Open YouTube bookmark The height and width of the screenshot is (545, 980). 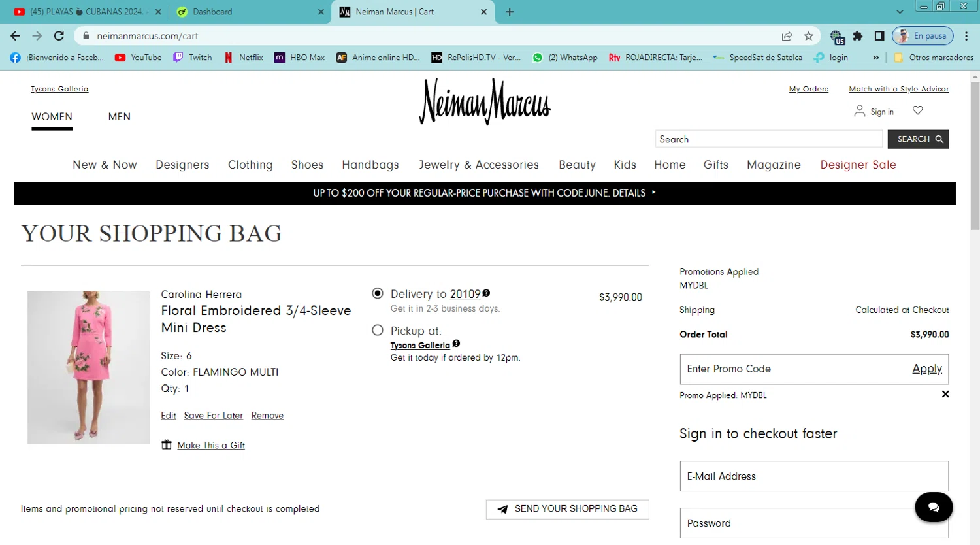click(x=138, y=58)
